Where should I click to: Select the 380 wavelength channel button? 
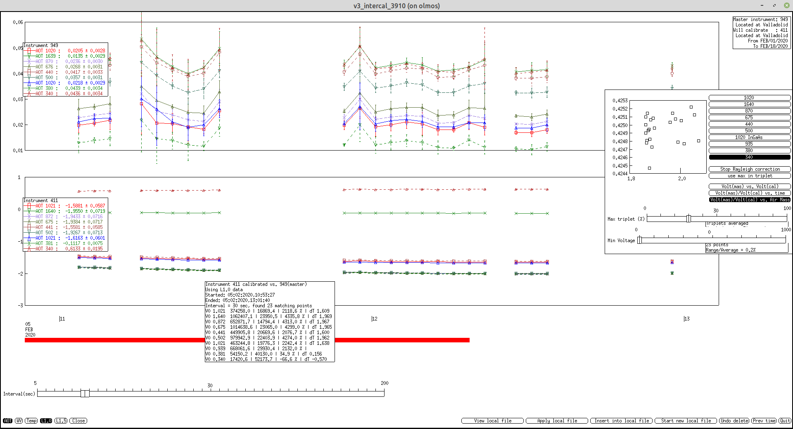click(x=749, y=151)
